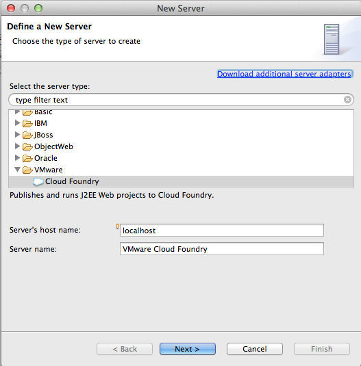This screenshot has width=361, height=366.
Task: Expand the partially visible Basic folder
Action: pos(17,112)
